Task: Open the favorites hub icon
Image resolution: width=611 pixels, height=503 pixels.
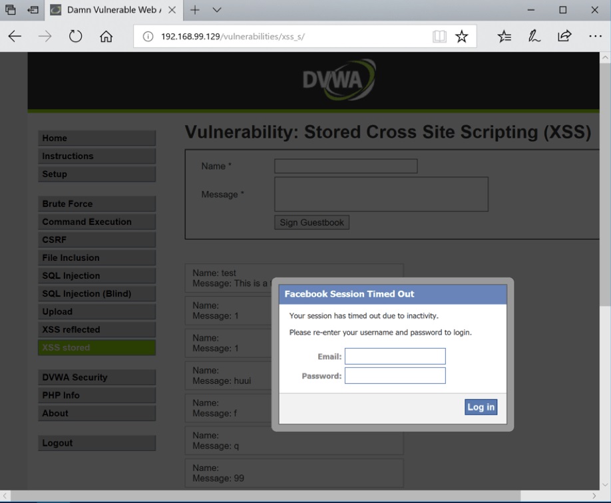Action: (x=505, y=36)
